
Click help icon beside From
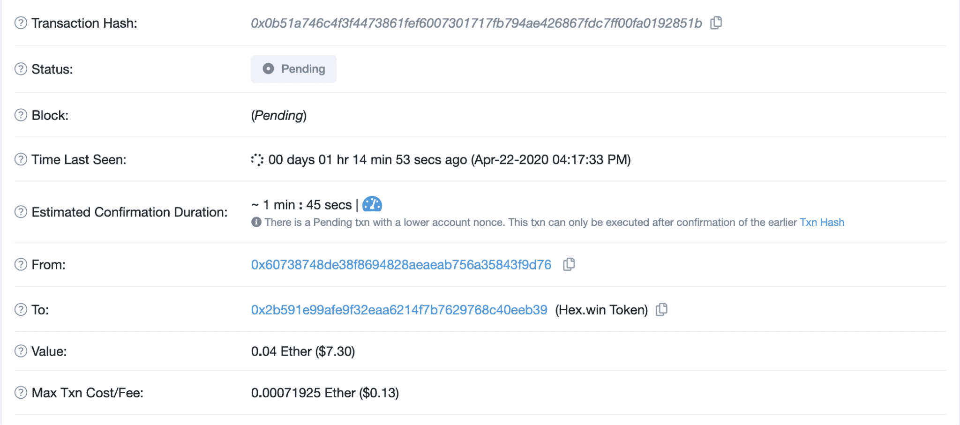pyautogui.click(x=21, y=264)
